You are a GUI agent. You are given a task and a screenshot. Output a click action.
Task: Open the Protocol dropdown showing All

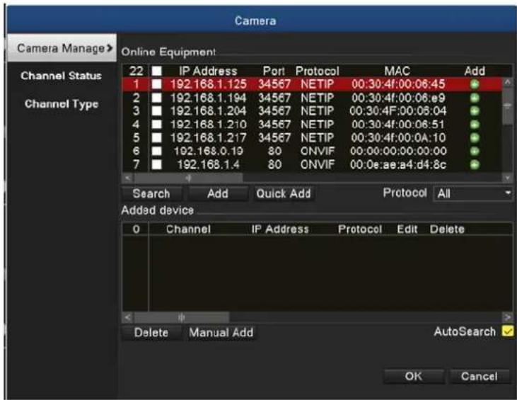472,193
